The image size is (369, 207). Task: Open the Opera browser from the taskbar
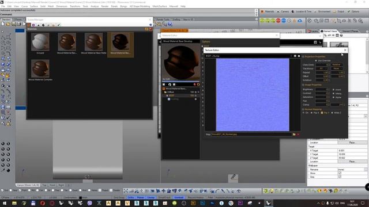(x=43, y=203)
